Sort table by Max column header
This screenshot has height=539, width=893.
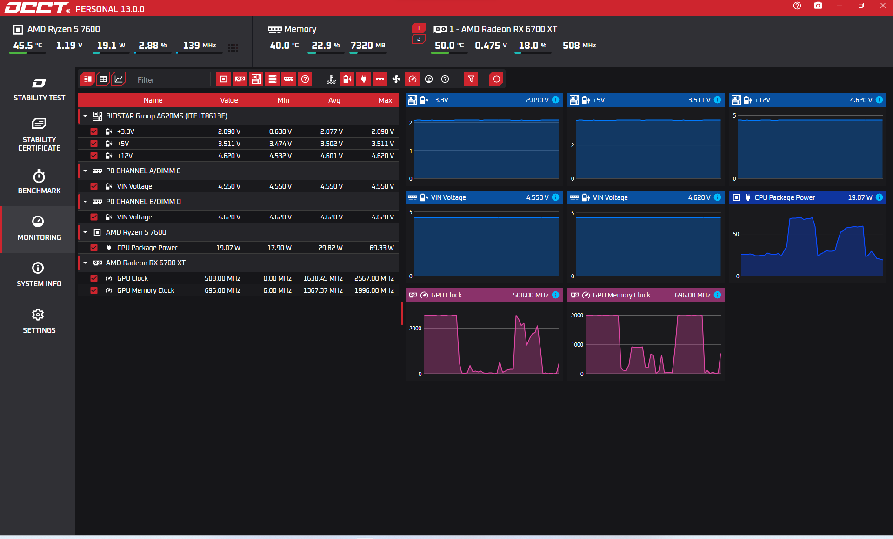(x=385, y=100)
